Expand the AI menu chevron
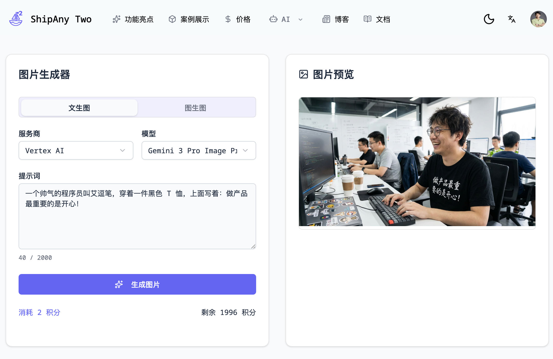 point(300,20)
